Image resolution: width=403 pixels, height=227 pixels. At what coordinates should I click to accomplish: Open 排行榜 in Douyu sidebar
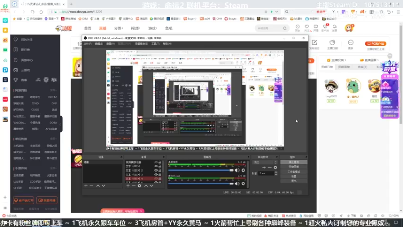[x=25, y=49]
